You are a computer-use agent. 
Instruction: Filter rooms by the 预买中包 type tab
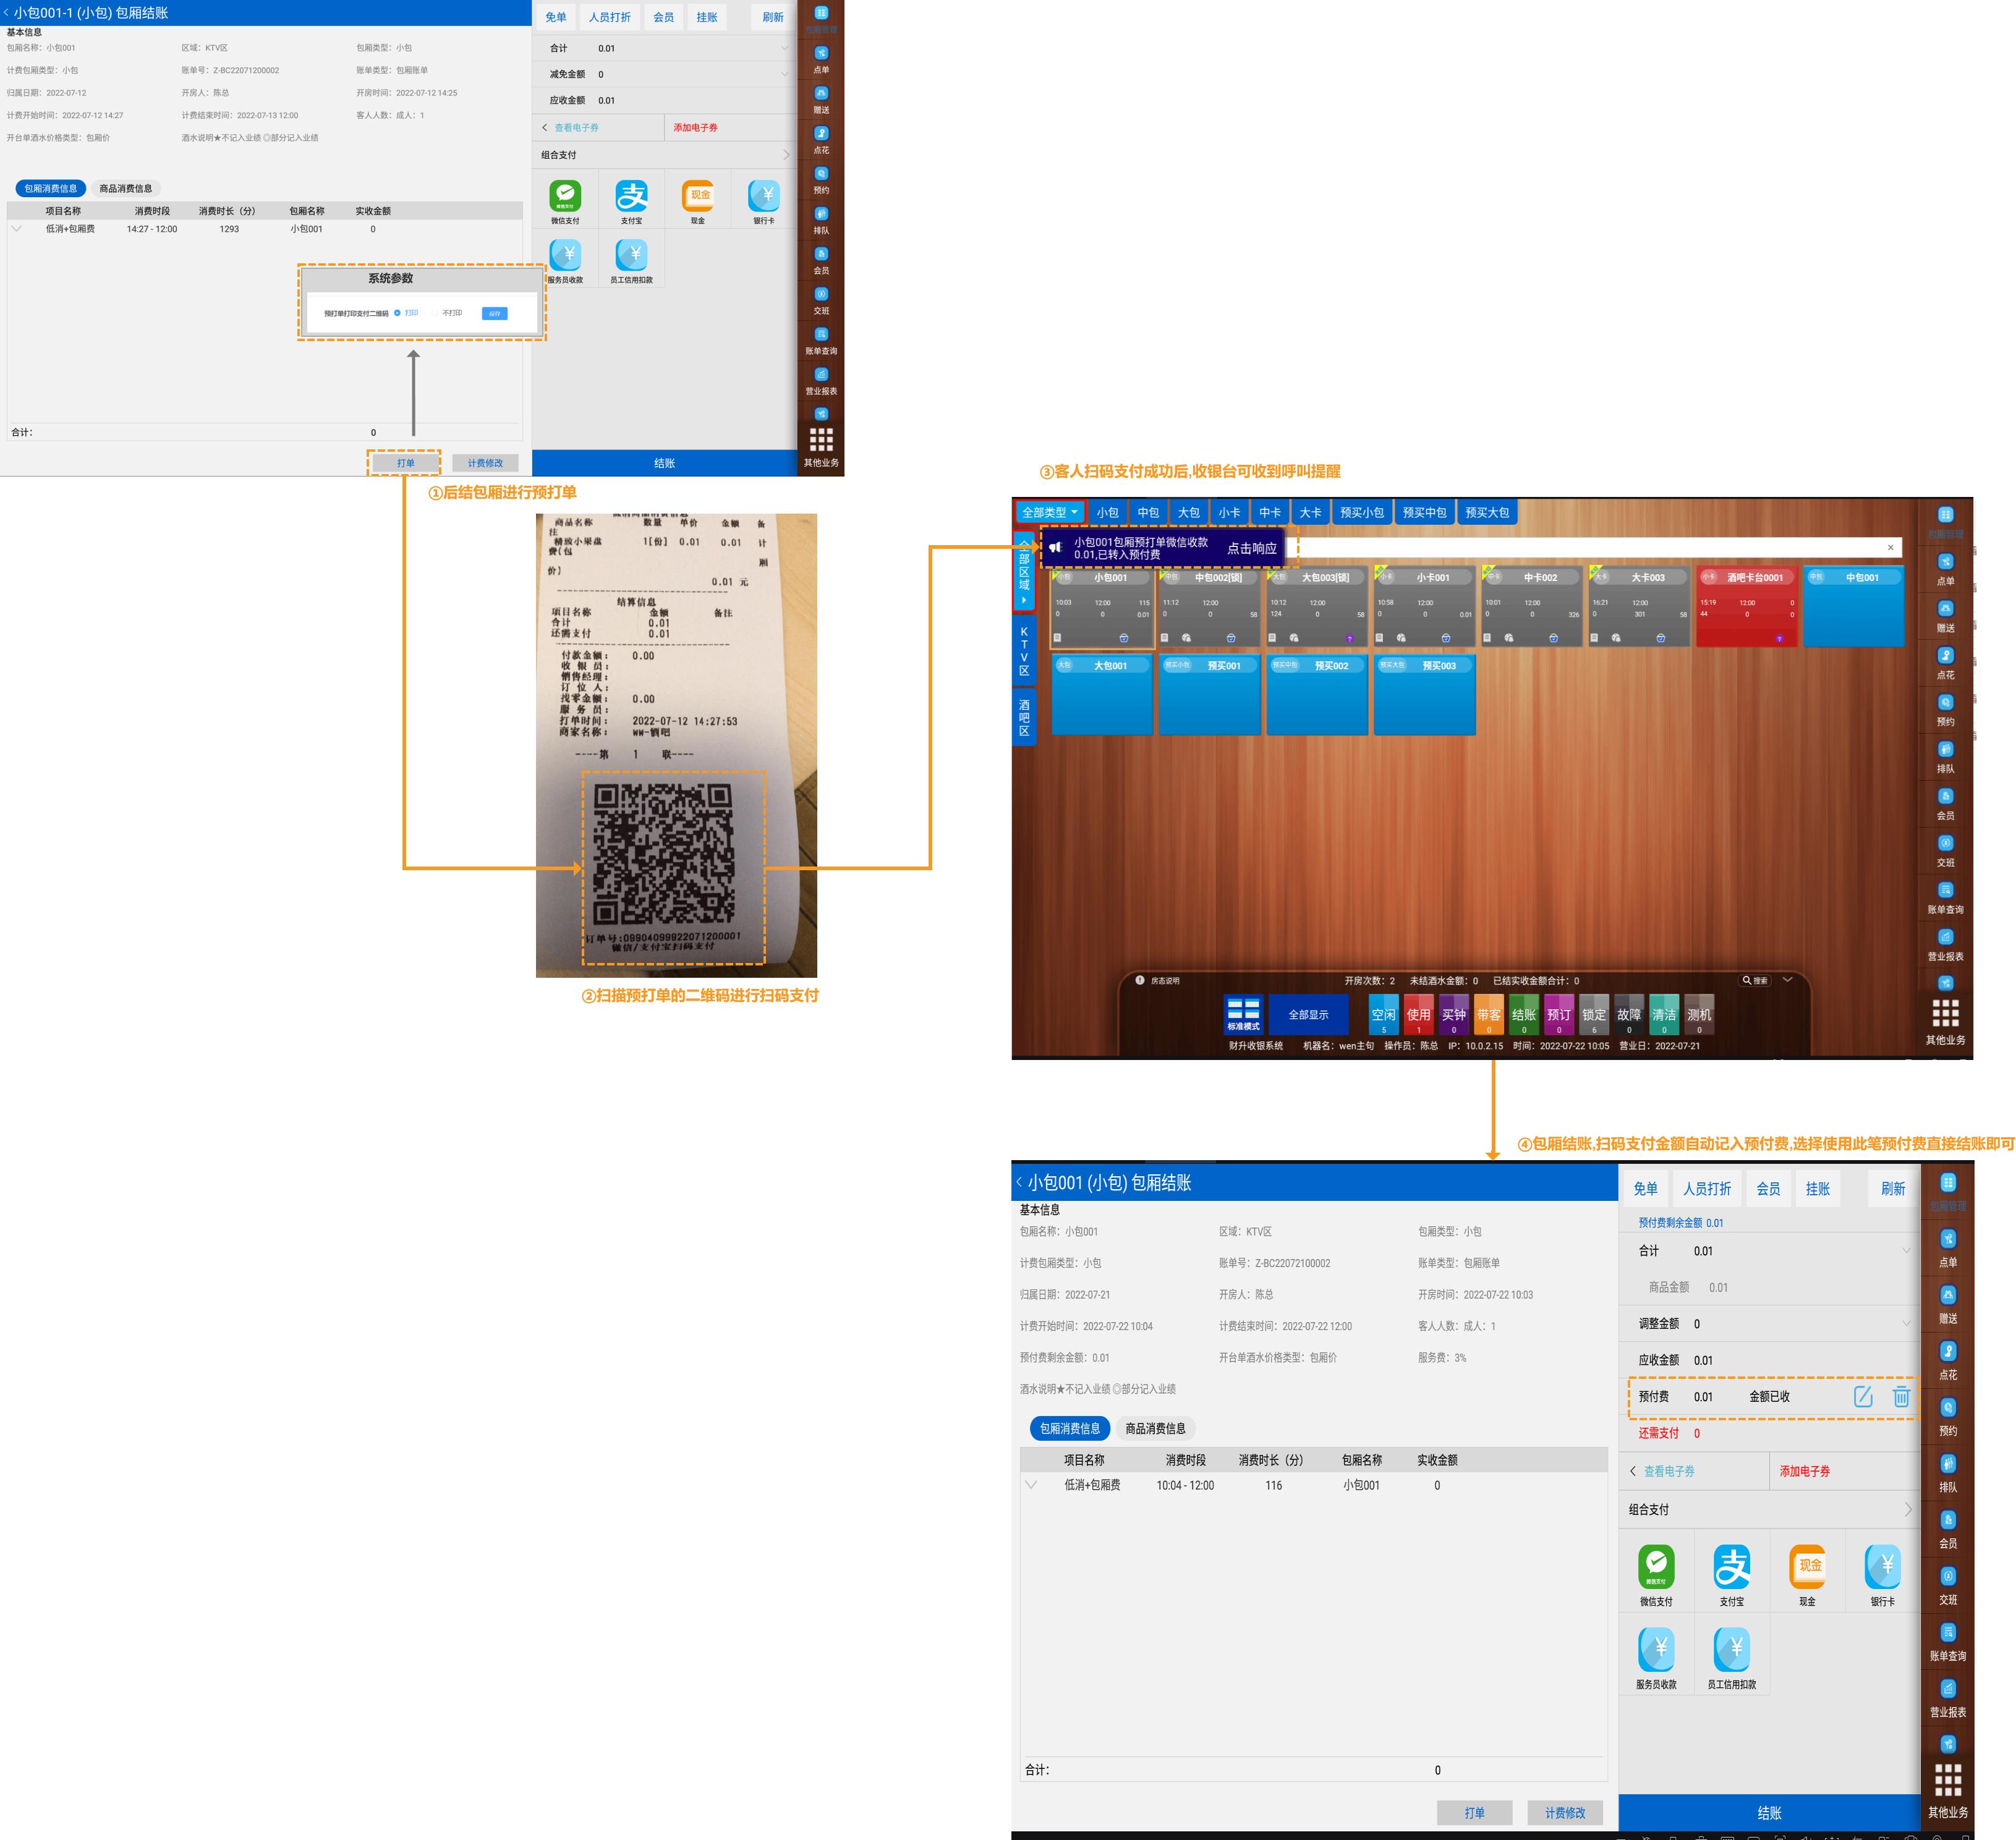click(x=1424, y=512)
